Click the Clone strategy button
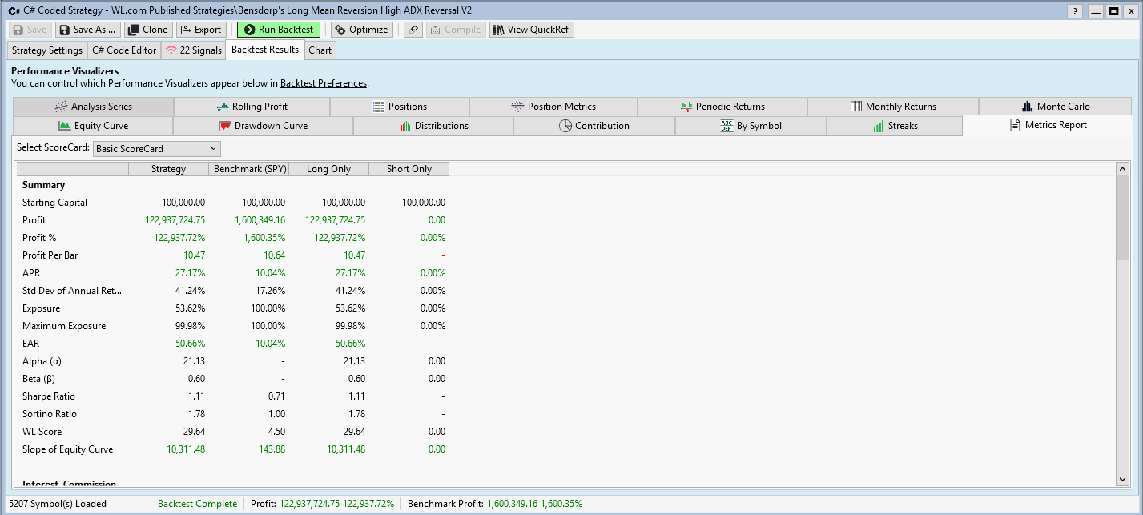 coord(148,30)
